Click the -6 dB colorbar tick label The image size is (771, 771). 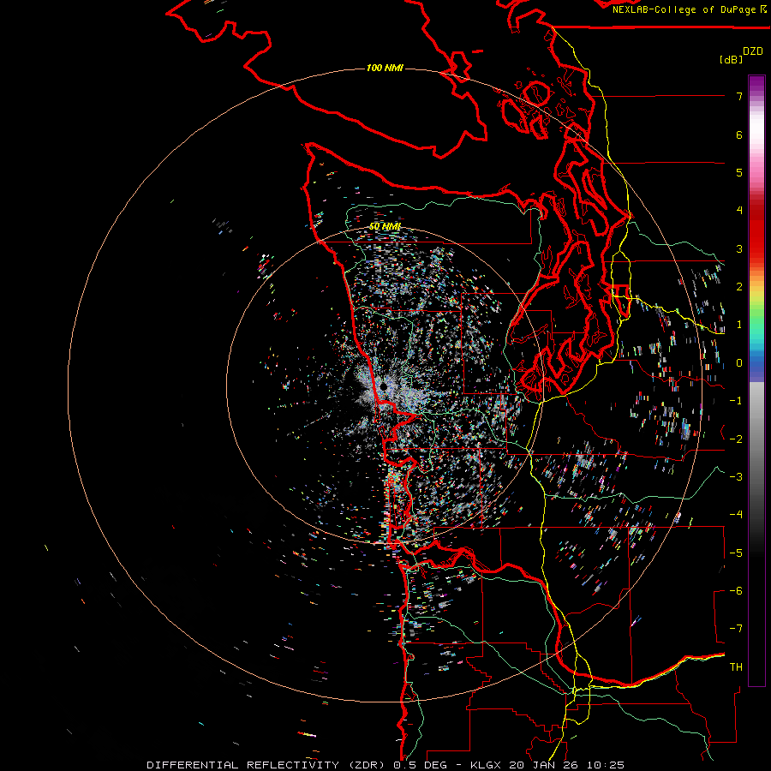tap(736, 590)
